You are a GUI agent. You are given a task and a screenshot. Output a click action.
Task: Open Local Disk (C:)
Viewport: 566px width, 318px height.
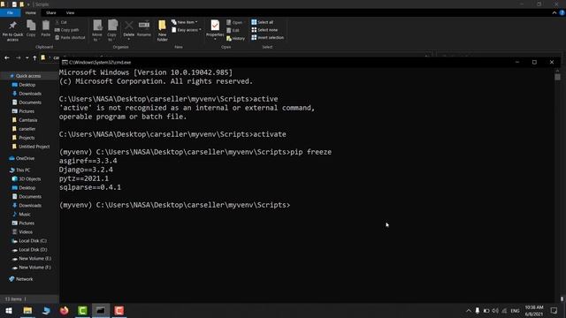coord(29,241)
